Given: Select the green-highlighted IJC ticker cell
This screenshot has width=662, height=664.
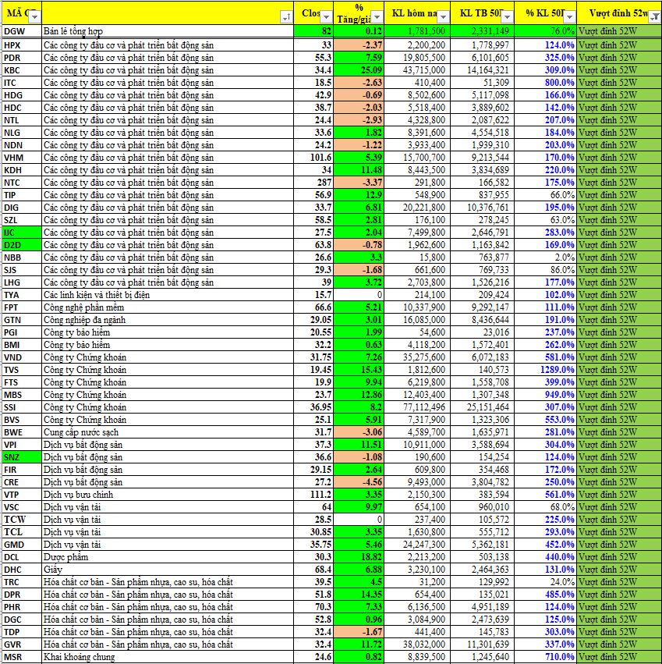Looking at the screenshot, I should tap(20, 233).
